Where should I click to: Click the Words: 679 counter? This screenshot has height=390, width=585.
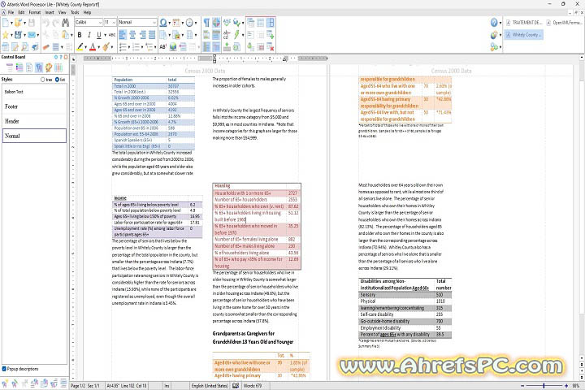pyautogui.click(x=253, y=385)
